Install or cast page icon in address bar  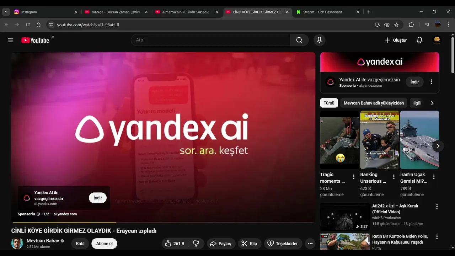377,25
